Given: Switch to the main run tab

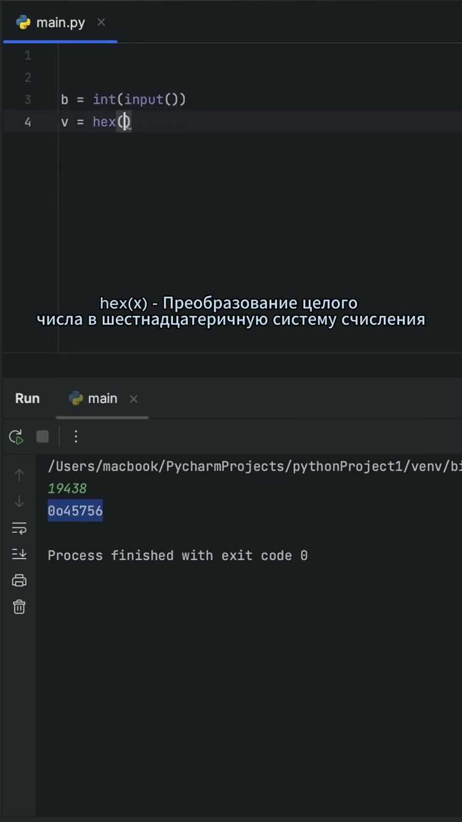Looking at the screenshot, I should tap(102, 398).
